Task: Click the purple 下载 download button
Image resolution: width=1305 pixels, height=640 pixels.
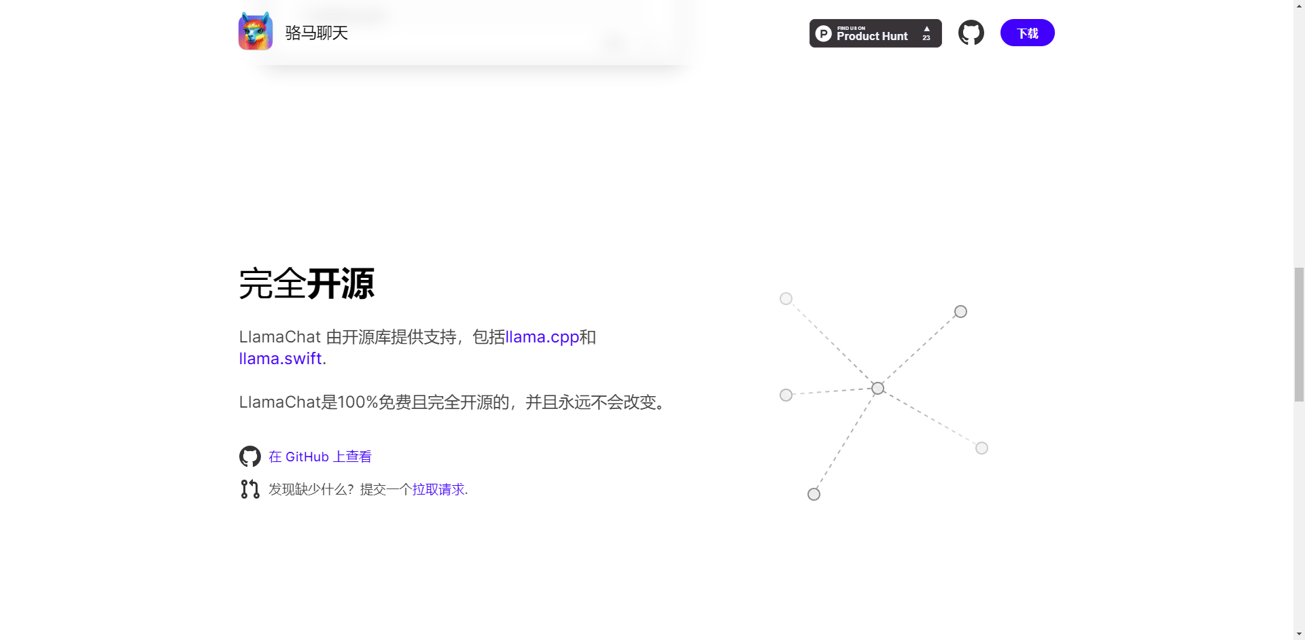Action: click(1027, 33)
